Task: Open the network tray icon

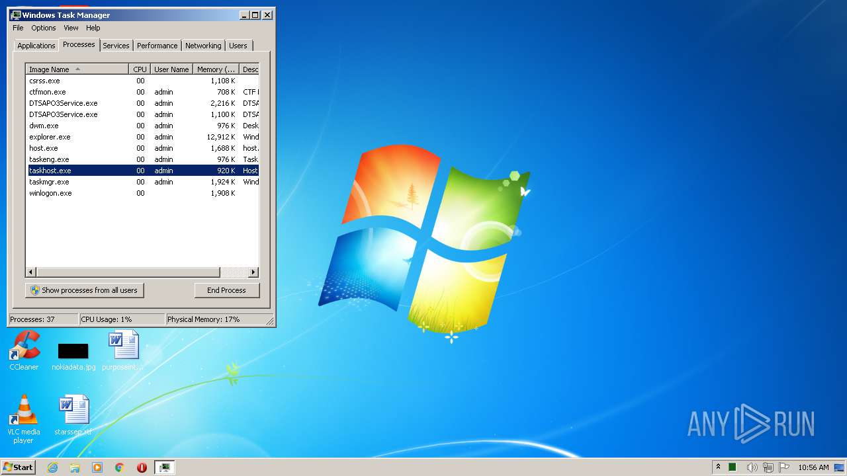Action: (x=768, y=467)
